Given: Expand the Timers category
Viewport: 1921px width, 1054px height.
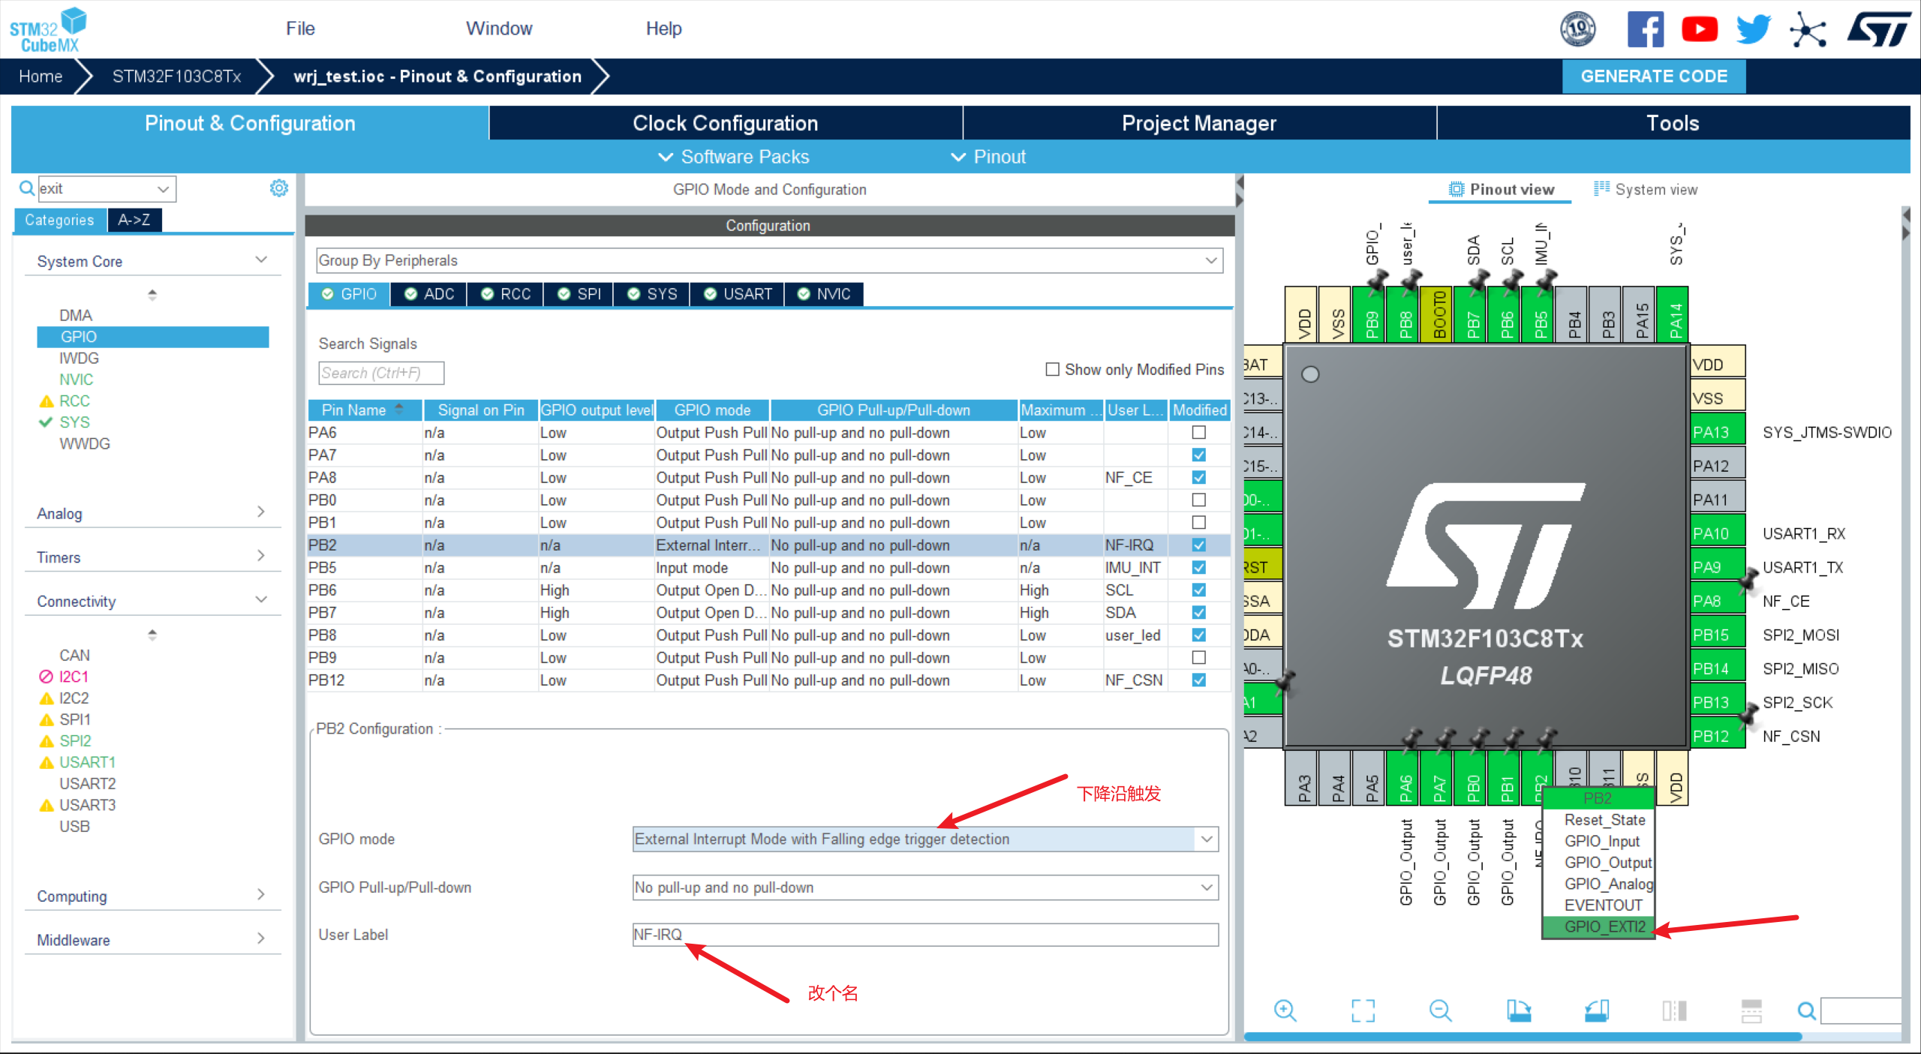Looking at the screenshot, I should [152, 557].
